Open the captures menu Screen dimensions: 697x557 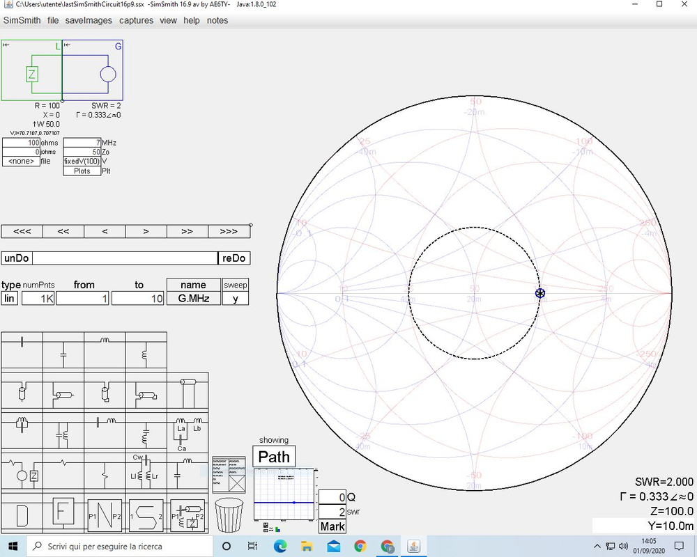click(136, 20)
